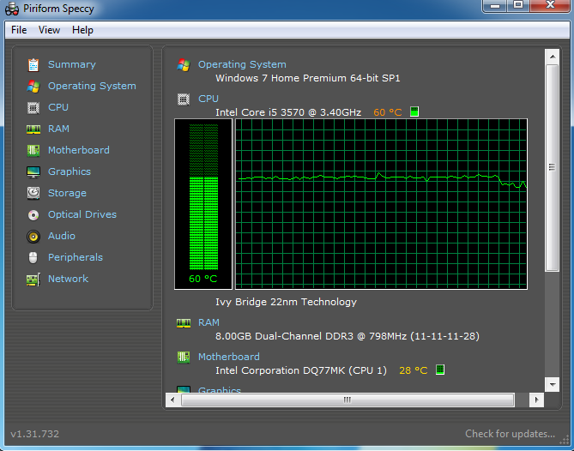Click 8.00GB Dual-Channel DDR3 text
Viewport: 574px width, 451px height.
(285, 336)
